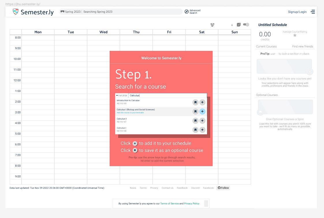
Task: Click the Tue column header
Action: (71, 32)
